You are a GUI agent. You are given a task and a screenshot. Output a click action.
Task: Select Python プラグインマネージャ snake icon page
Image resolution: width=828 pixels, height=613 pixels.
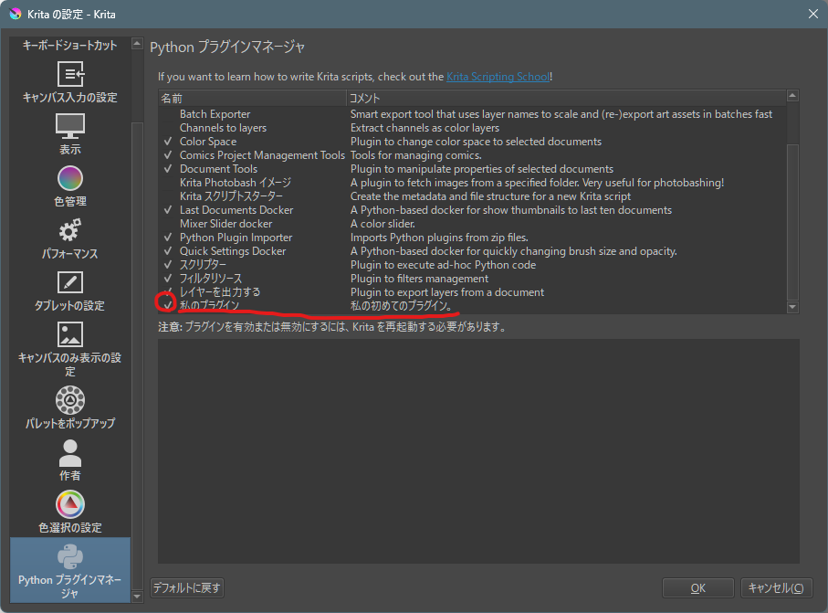[70, 557]
